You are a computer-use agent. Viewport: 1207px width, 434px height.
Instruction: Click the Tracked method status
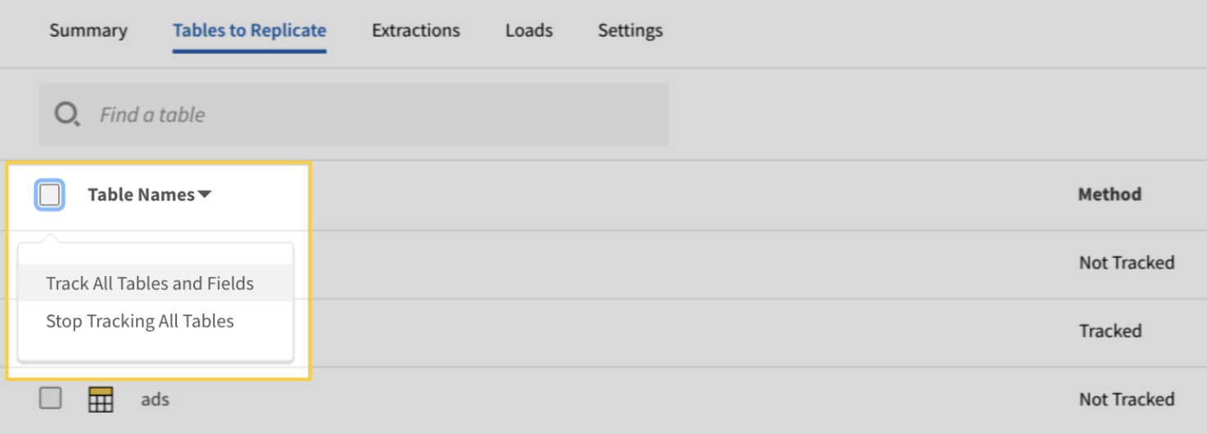[1110, 331]
